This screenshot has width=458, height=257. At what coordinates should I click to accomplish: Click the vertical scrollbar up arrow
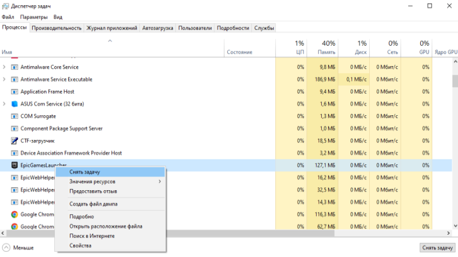(455, 62)
